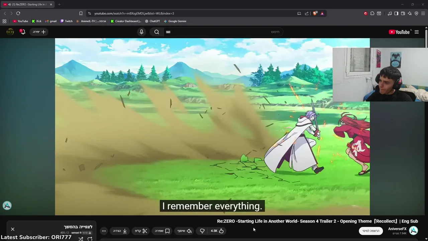Viewport: 428px width, 241px height.
Task: Toggle the browser sidebar panel icon
Action: (x=396, y=13)
